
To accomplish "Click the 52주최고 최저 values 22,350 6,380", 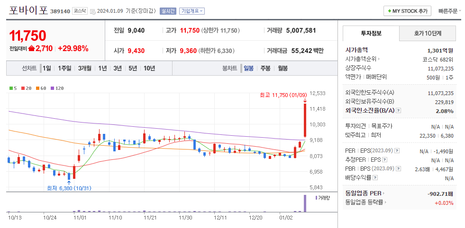I will point(436,136).
